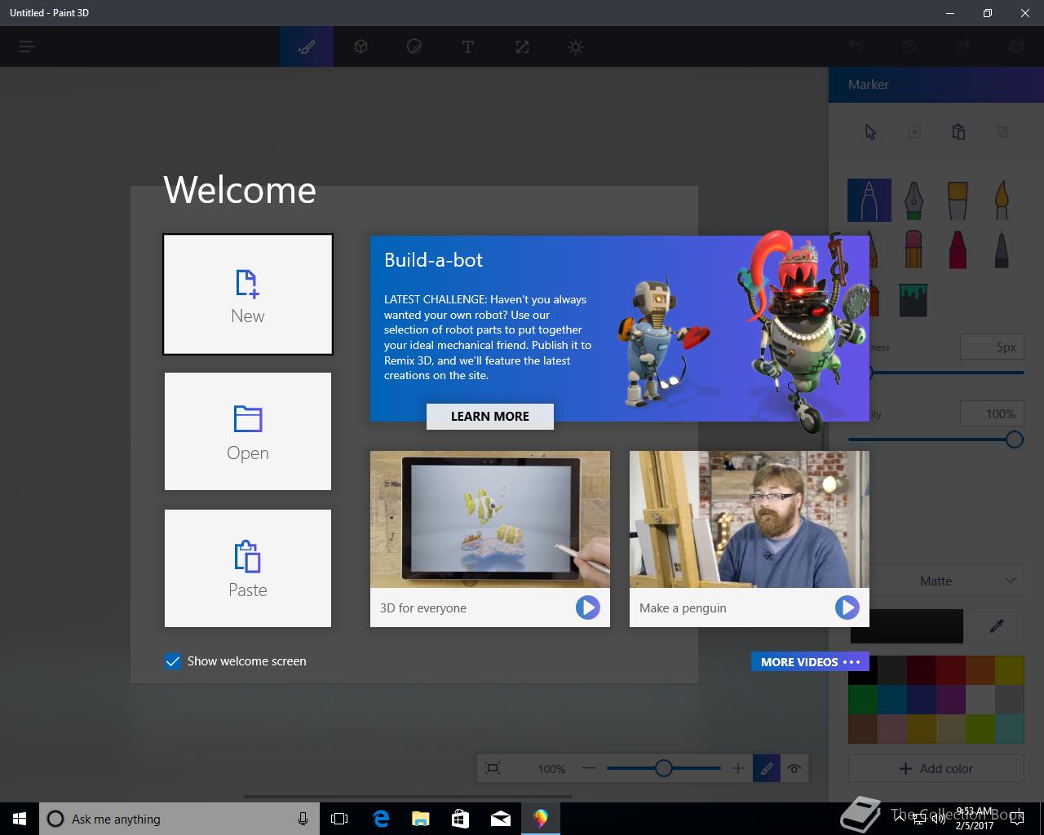Toggle the pen edit mode button
Screen dimensions: 1044x835
767,768
